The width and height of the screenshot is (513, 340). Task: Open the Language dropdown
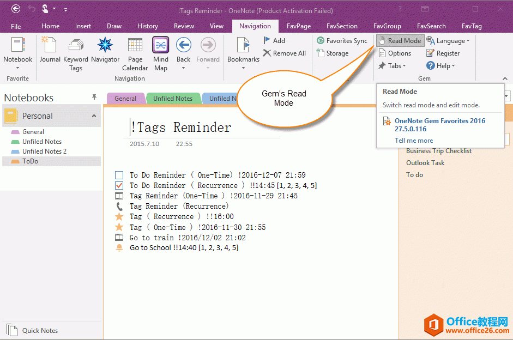tap(449, 40)
